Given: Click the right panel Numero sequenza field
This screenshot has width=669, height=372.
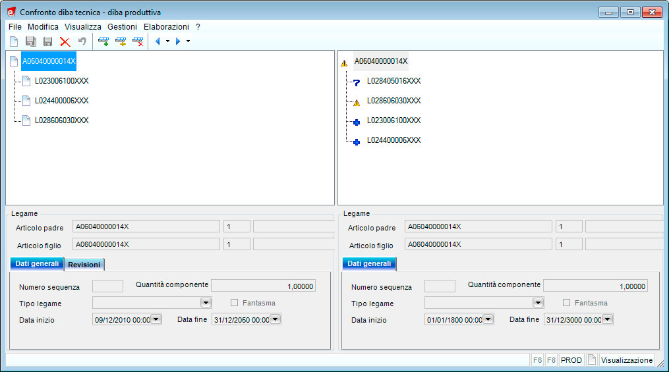Looking at the screenshot, I should tap(440, 286).
